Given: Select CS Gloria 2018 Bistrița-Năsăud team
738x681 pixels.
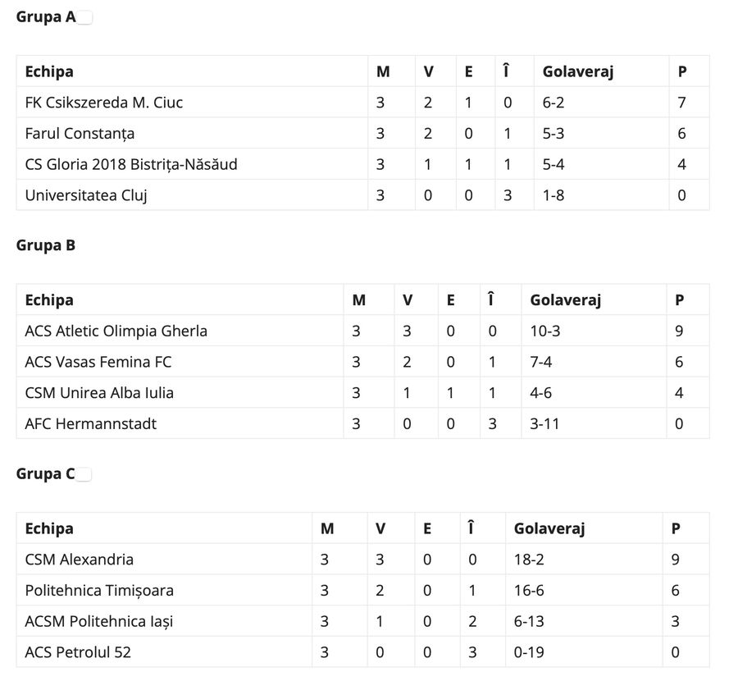Looking at the screenshot, I should [x=131, y=164].
